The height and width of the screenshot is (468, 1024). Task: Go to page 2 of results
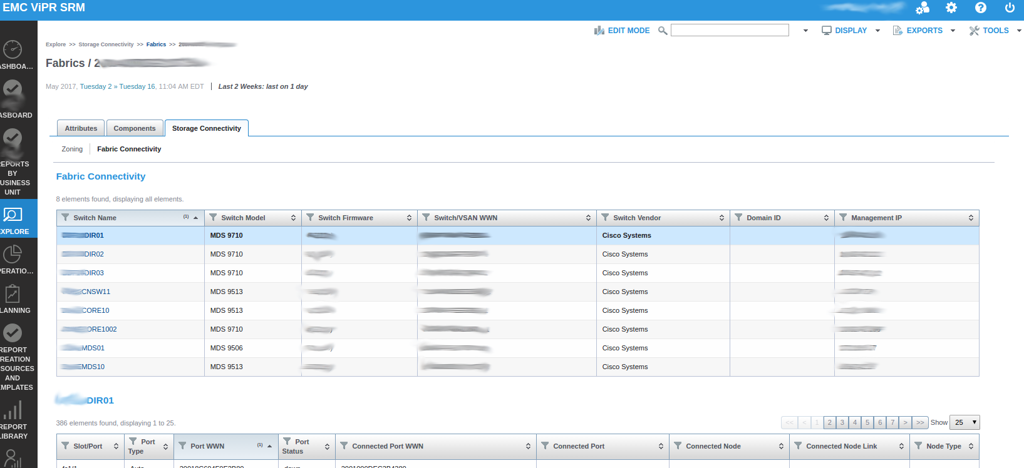[x=830, y=422]
